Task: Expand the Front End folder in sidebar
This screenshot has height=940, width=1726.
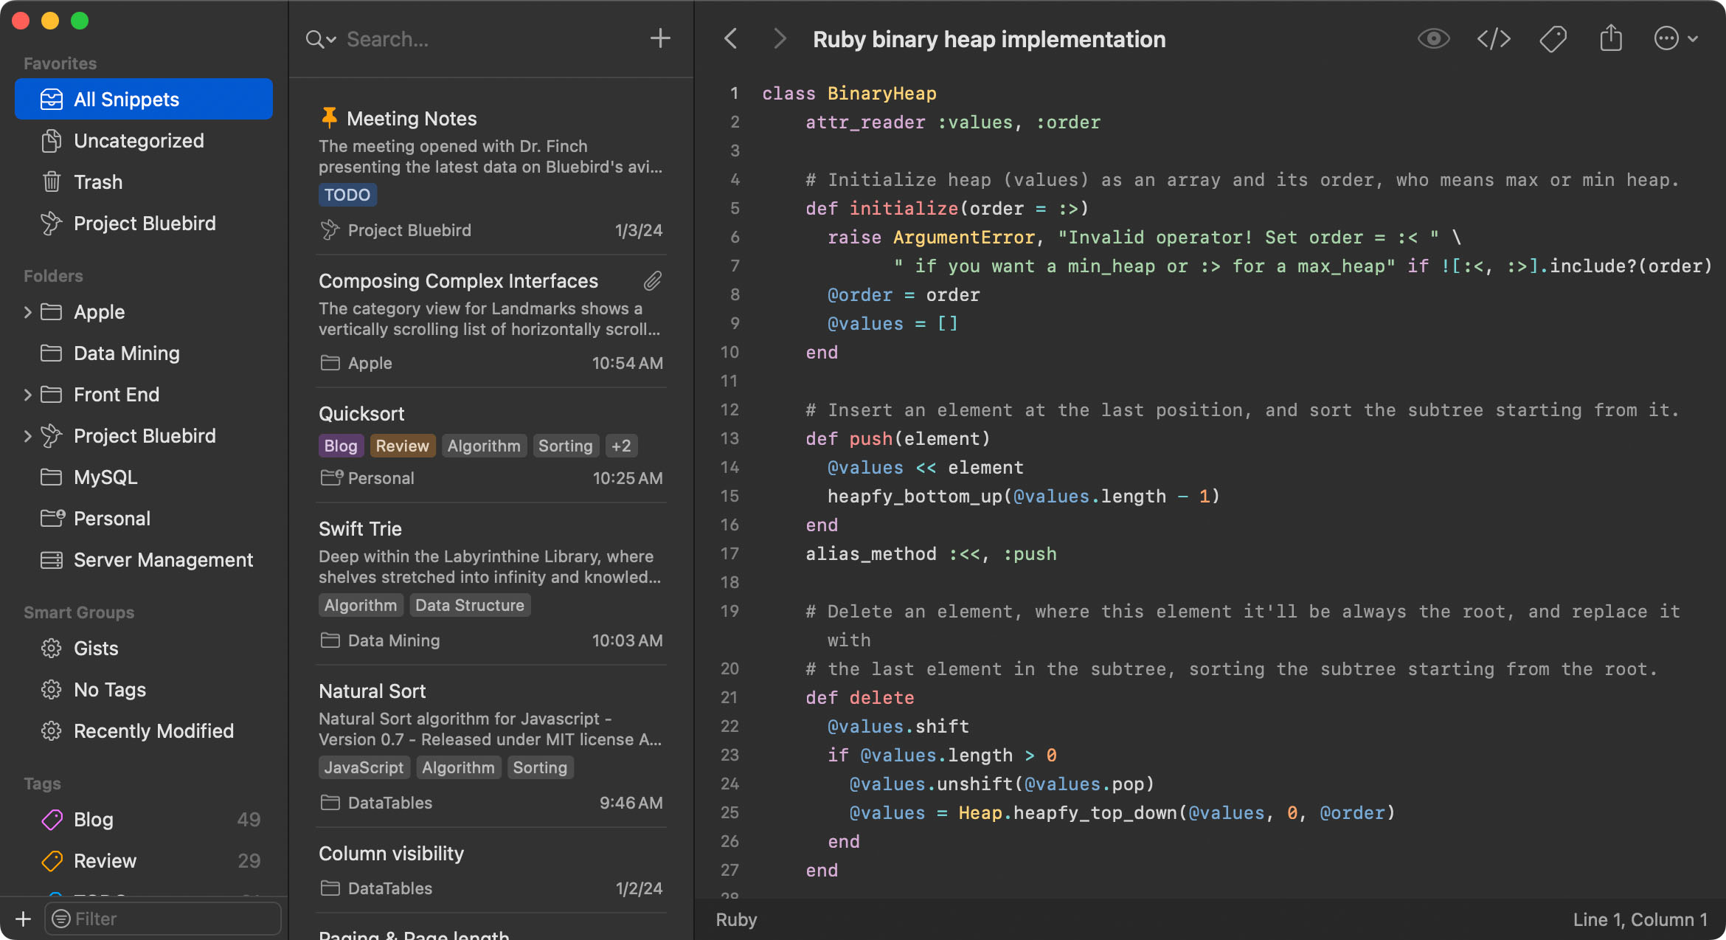Action: (26, 393)
